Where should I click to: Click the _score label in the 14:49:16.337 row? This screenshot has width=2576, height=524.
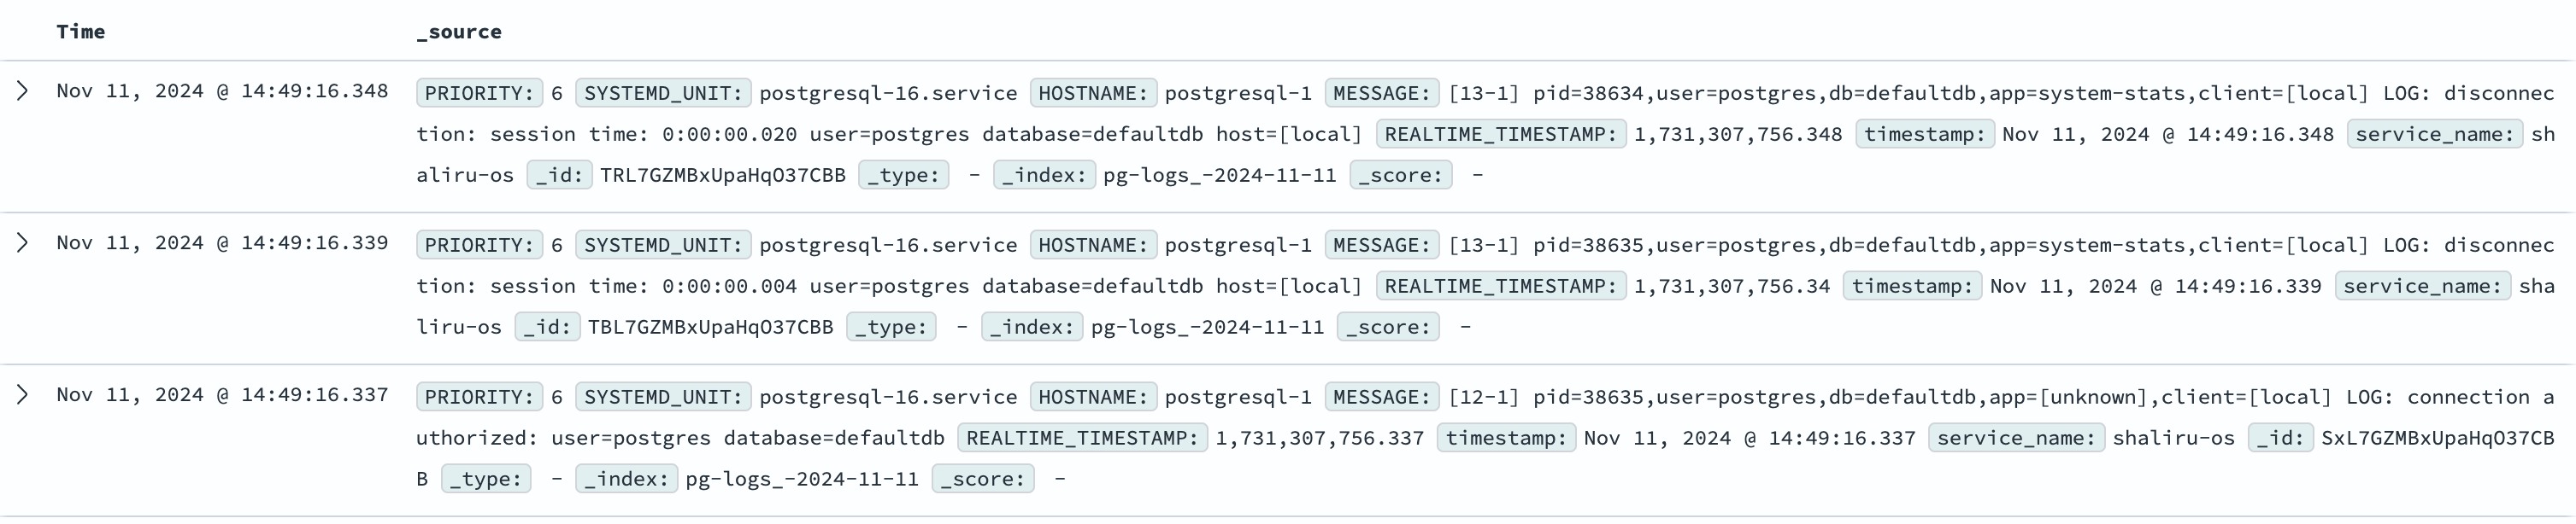(x=983, y=478)
